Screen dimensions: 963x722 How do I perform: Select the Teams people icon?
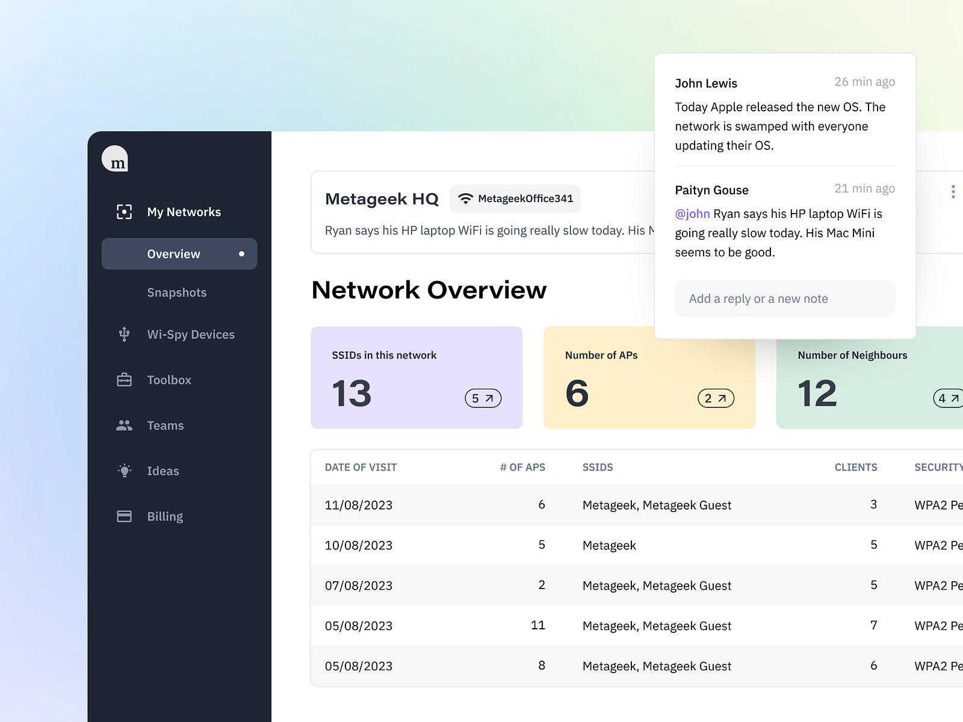(x=124, y=425)
